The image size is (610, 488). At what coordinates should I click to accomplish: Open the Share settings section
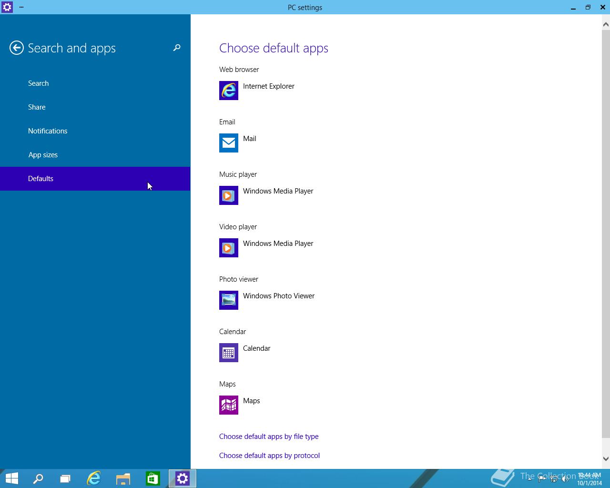pos(95,107)
